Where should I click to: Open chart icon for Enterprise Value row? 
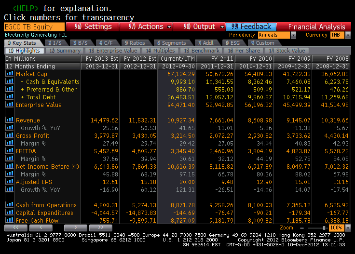point(10,105)
